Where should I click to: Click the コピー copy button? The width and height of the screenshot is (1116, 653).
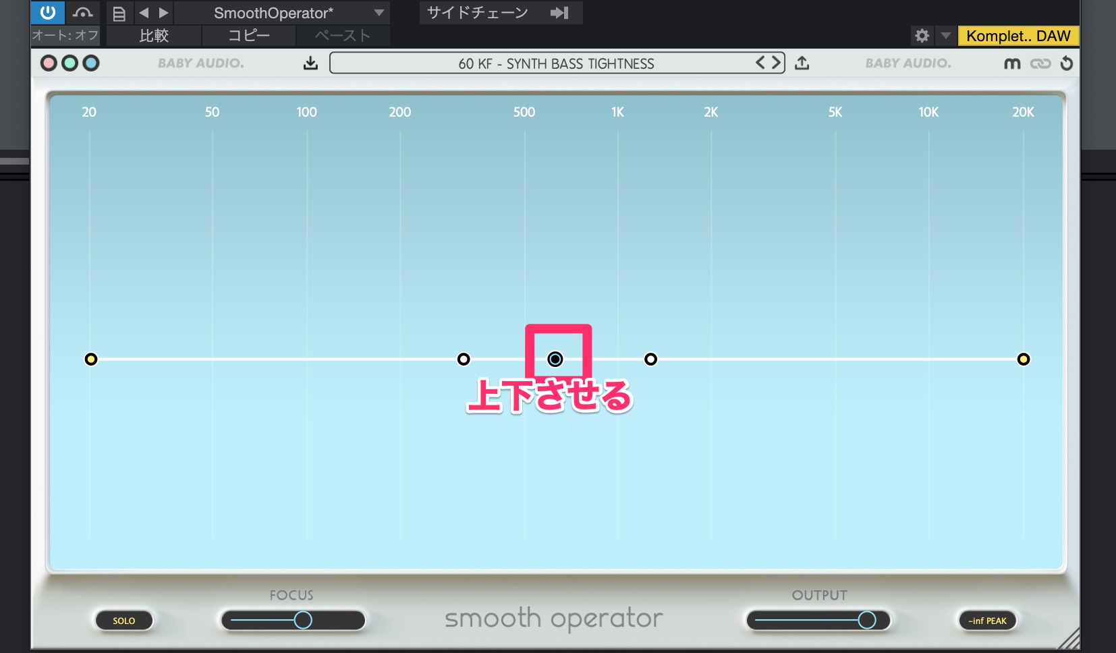248,36
